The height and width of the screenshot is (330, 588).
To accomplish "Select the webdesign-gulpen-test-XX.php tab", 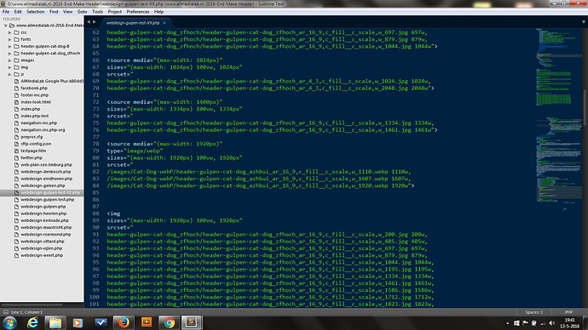I will (x=133, y=23).
